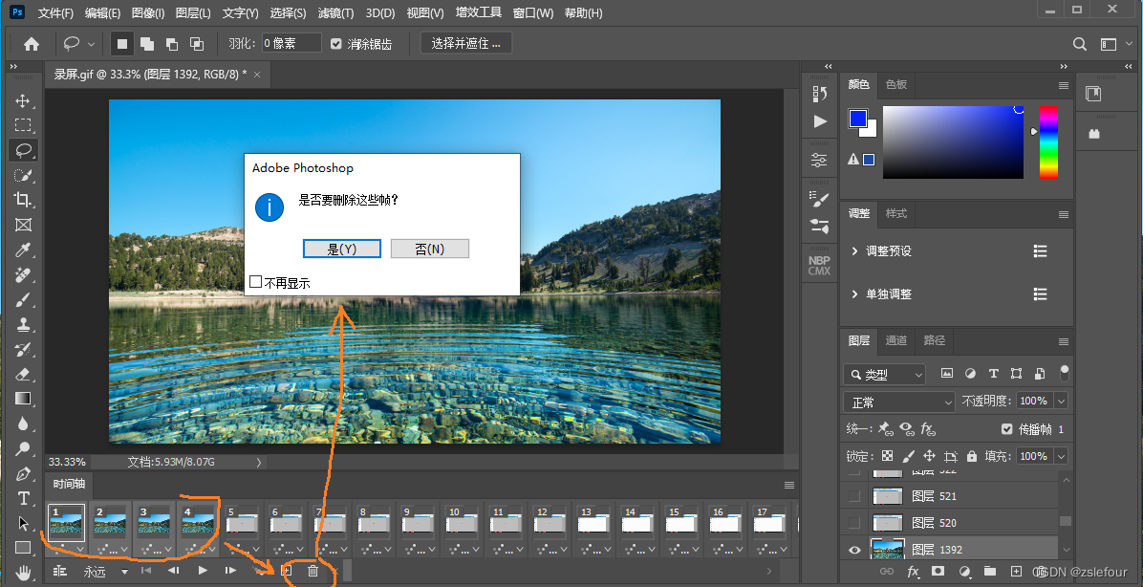Select the Pen tool
Viewport: 1143px width, 587px height.
pos(23,474)
